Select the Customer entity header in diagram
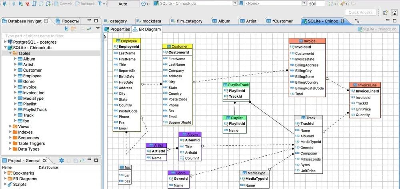This screenshot has height=189, width=400. [x=177, y=46]
